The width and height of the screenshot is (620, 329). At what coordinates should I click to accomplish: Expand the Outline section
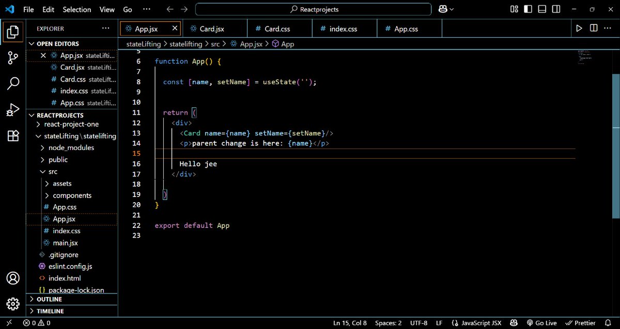[72, 300]
